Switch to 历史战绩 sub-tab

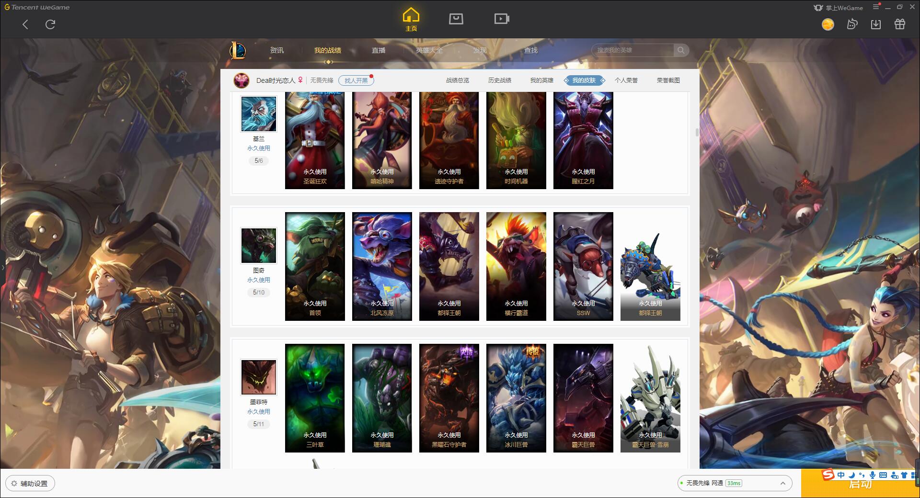pyautogui.click(x=500, y=80)
